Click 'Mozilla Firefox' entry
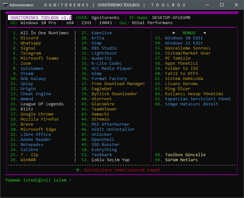 (x=40, y=119)
